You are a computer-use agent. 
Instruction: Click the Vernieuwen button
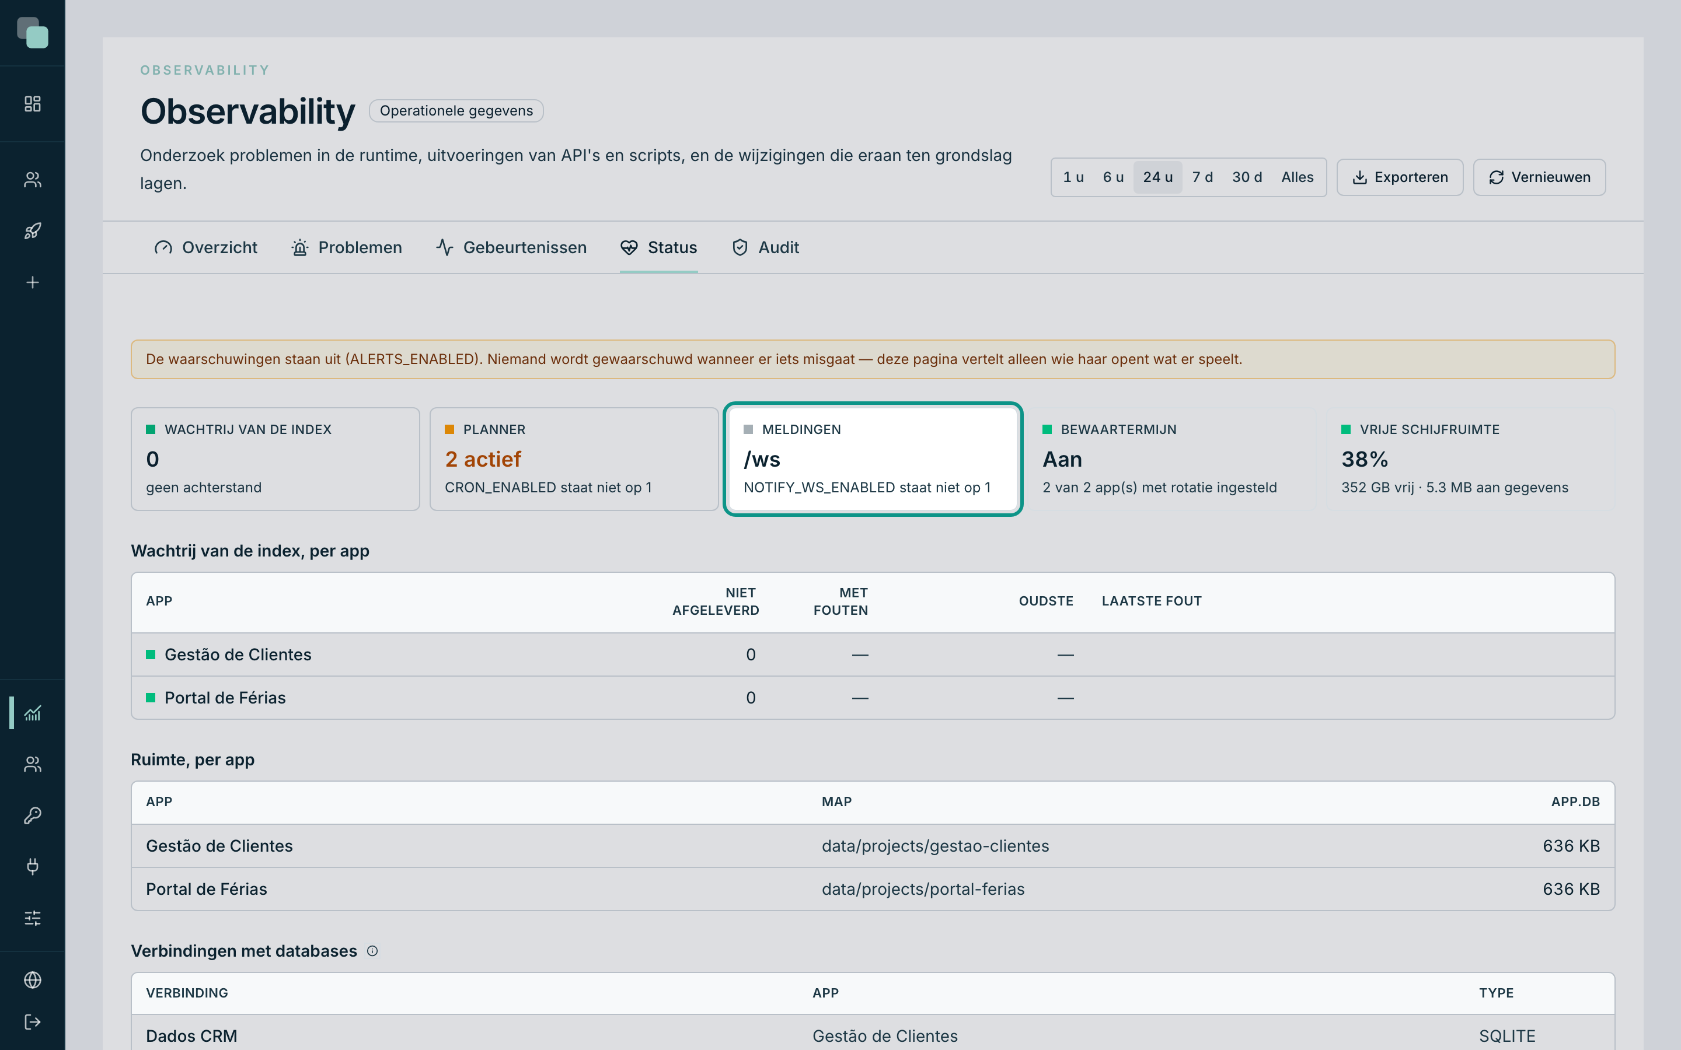click(x=1539, y=177)
